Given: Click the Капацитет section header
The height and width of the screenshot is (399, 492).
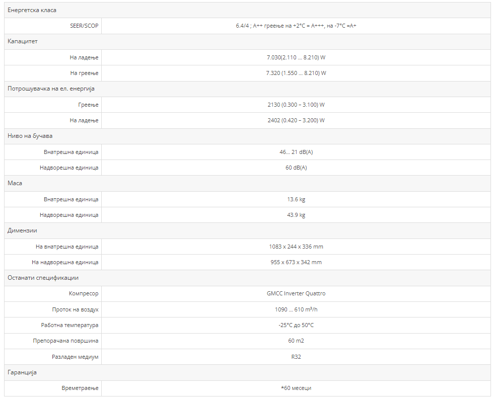Looking at the screenshot, I should [23, 41].
